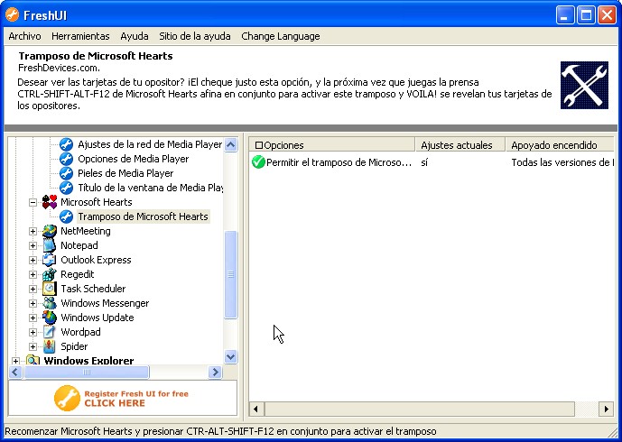Viewport: 622px width, 442px height.
Task: Click the Opciones column header label
Action: coord(283,145)
